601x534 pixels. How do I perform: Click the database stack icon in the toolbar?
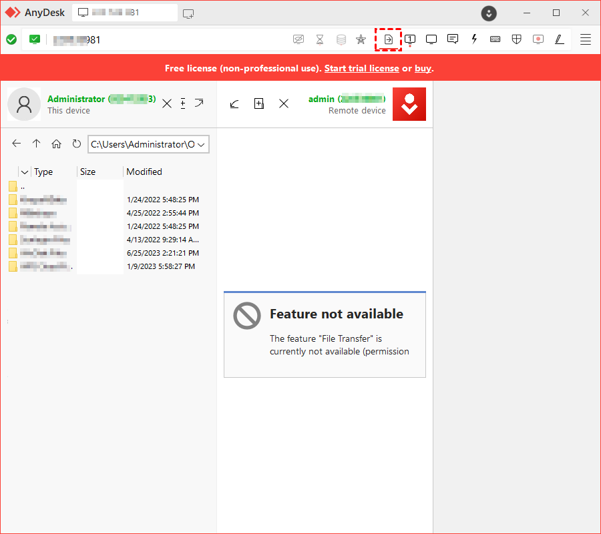click(x=341, y=39)
